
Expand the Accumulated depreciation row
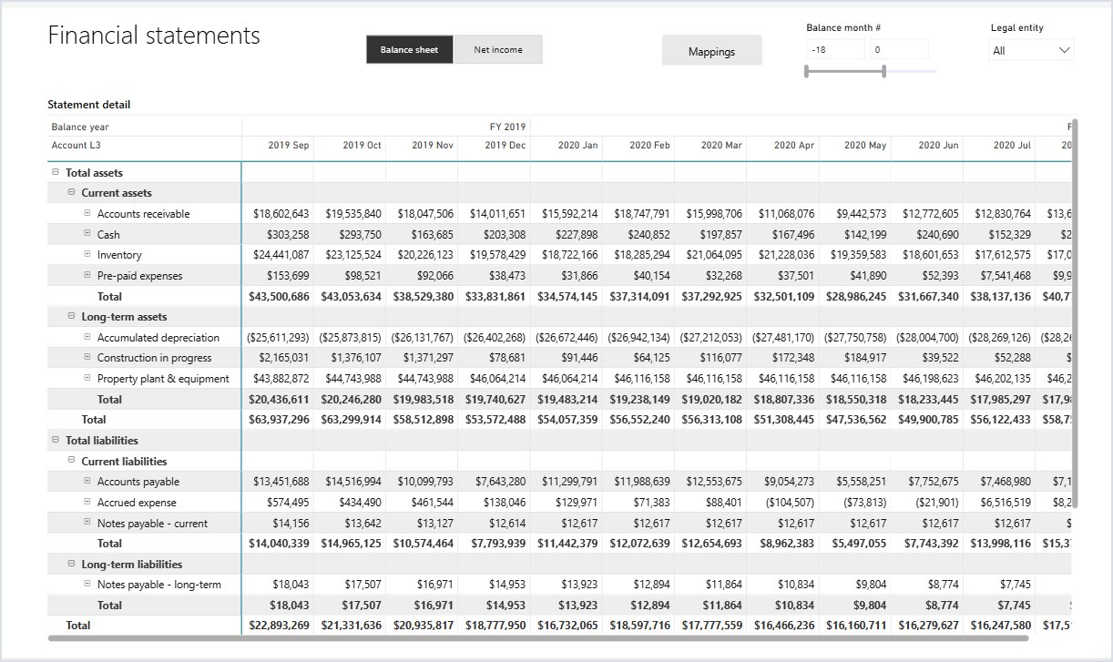coord(87,337)
